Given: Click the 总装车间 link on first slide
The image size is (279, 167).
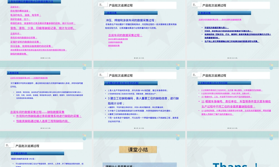Looking at the screenshot, I should point(16,34).
